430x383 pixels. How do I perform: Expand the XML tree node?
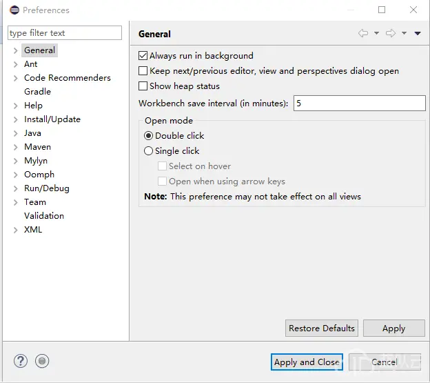tap(16, 230)
